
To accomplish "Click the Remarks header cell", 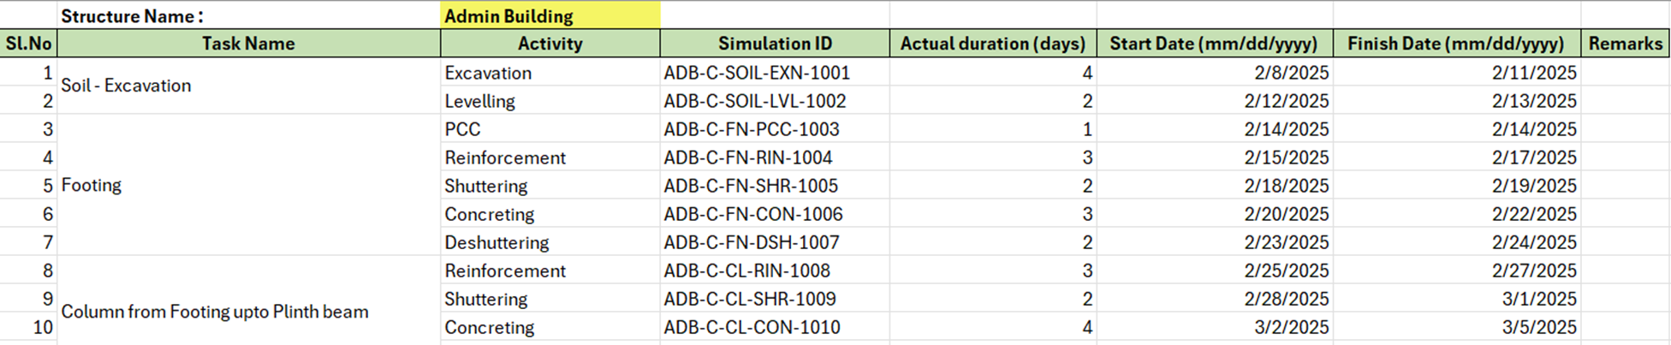I will click(x=1625, y=44).
